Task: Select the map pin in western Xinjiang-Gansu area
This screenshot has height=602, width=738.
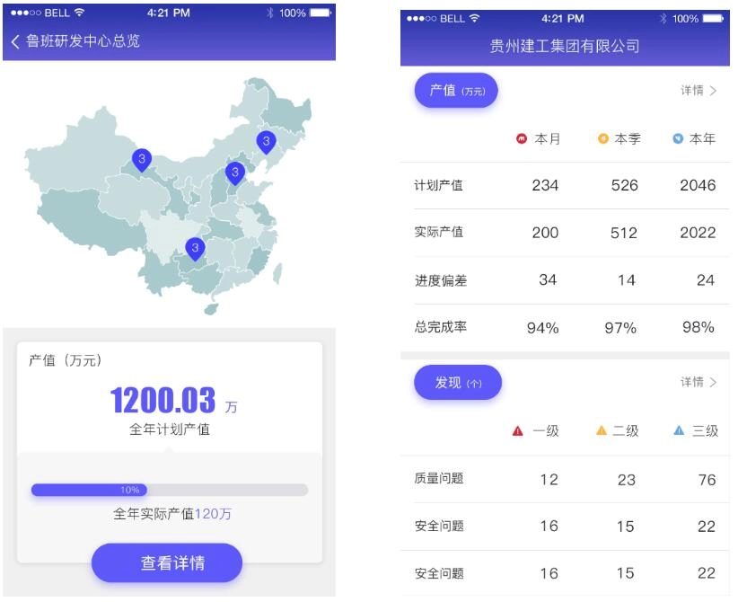Action: (142, 159)
